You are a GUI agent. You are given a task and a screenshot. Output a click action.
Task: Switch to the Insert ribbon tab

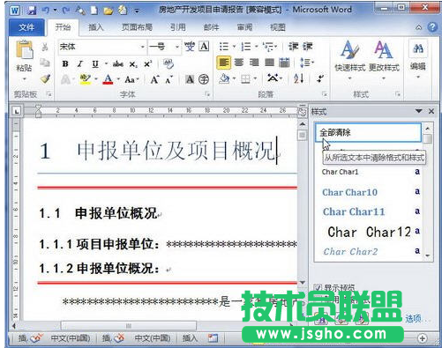tap(96, 27)
